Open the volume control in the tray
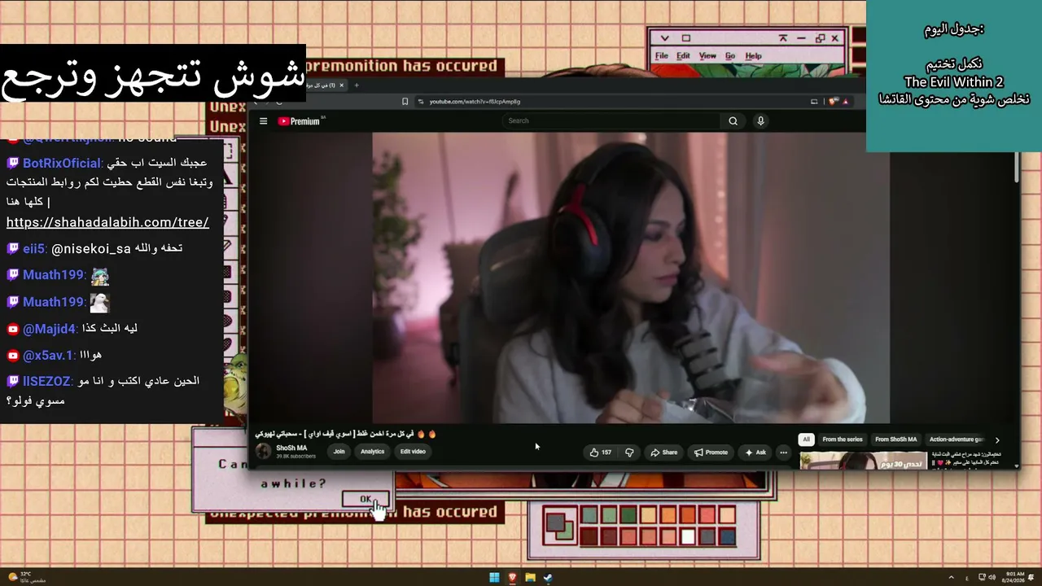 [x=992, y=578]
